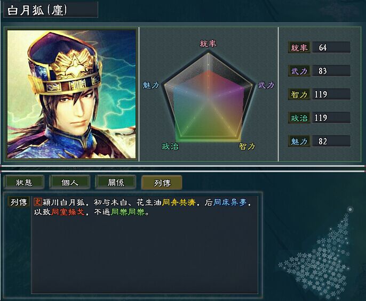The height and width of the screenshot is (301, 366).
Task: Click the yellow 同舟共濟 highlighted text
Action: tap(179, 202)
